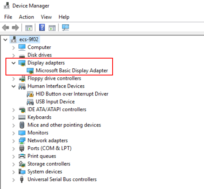204x189 pixels.
Task: Expand the Disk drives node
Action: pos(13,55)
